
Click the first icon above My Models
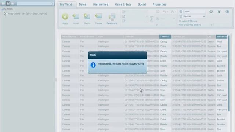(3, 3)
